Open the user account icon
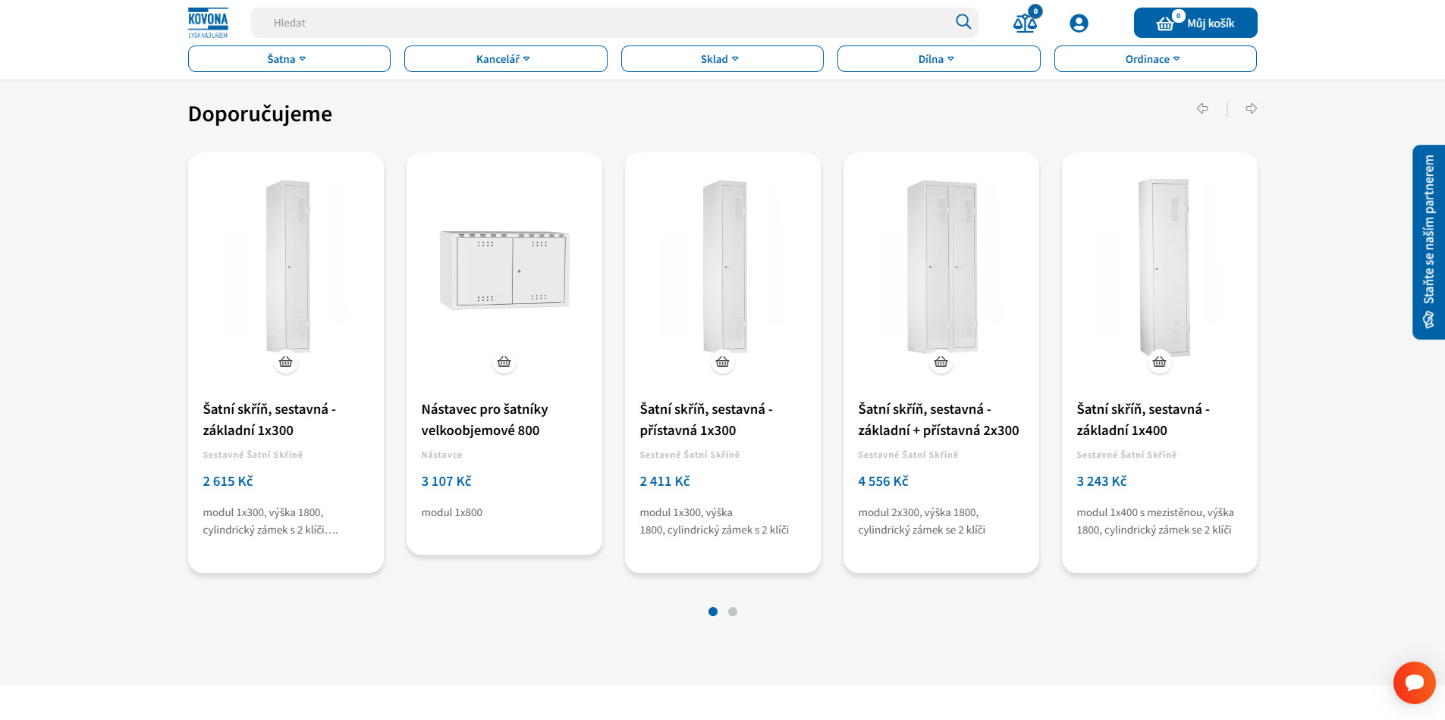 pyautogui.click(x=1079, y=23)
